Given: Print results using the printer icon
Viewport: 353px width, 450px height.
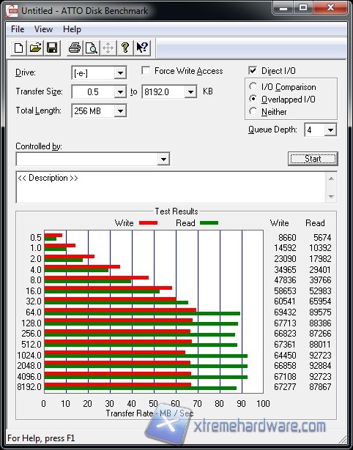Looking at the screenshot, I should coord(75,48).
